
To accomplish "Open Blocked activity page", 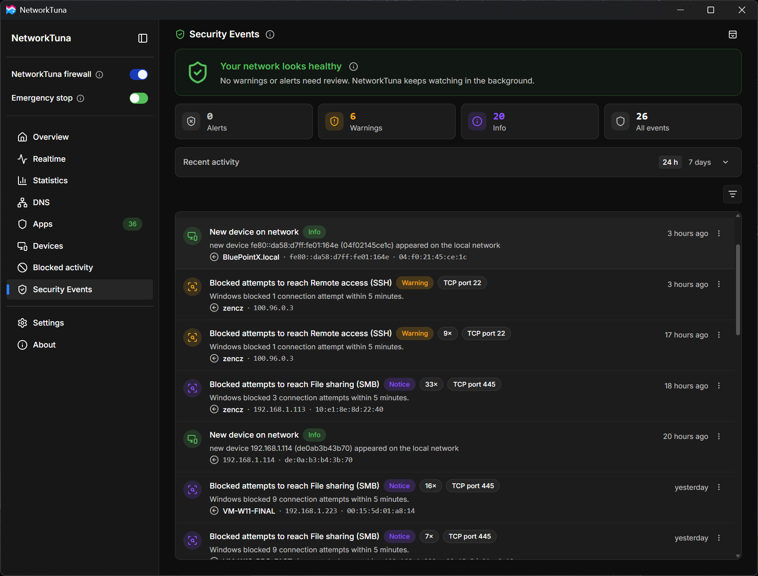I will (x=80, y=268).
